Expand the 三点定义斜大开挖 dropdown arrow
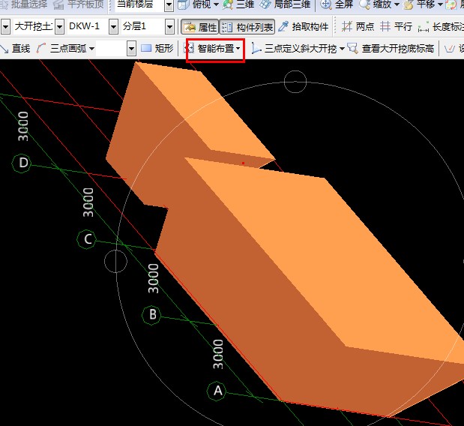 coord(342,49)
